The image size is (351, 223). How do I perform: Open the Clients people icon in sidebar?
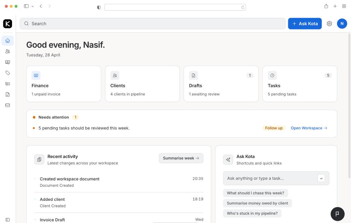point(8,52)
